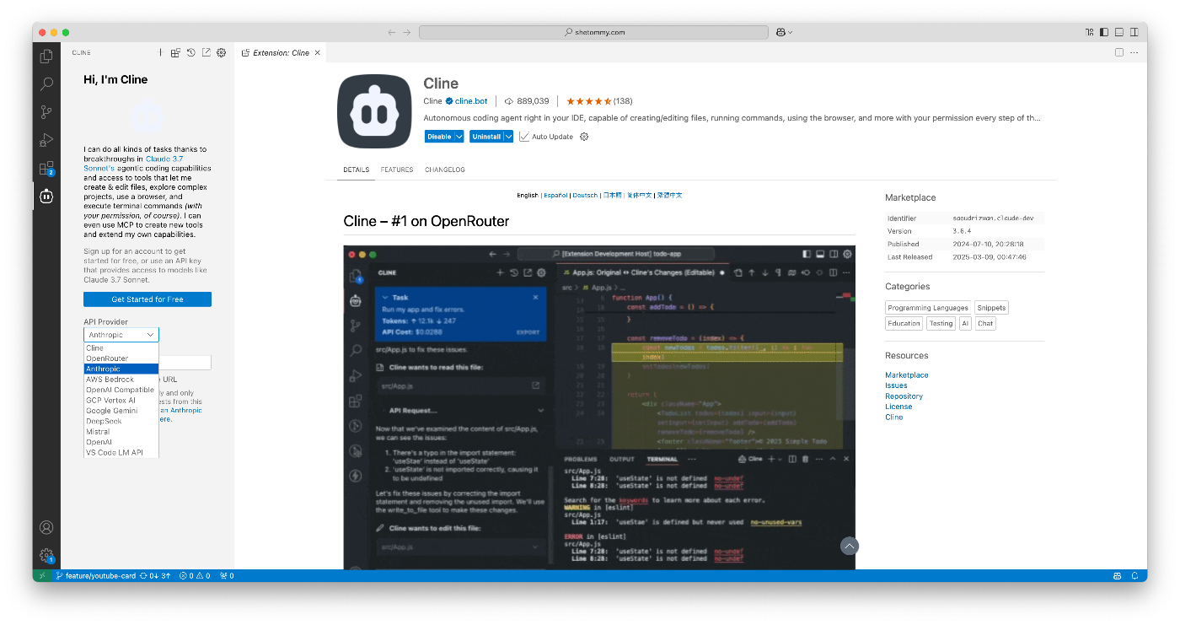Open the Extensions view with badge
1180x625 pixels.
pyautogui.click(x=46, y=169)
